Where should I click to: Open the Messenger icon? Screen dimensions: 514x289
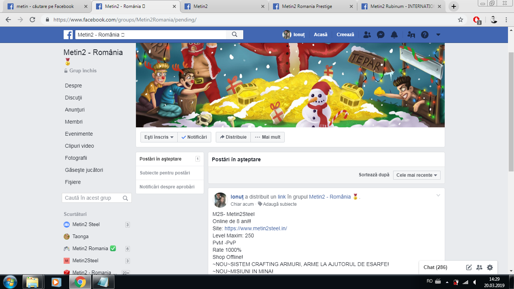click(381, 35)
